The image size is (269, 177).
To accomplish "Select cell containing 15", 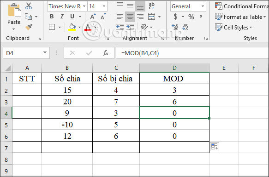I will click(x=67, y=90).
